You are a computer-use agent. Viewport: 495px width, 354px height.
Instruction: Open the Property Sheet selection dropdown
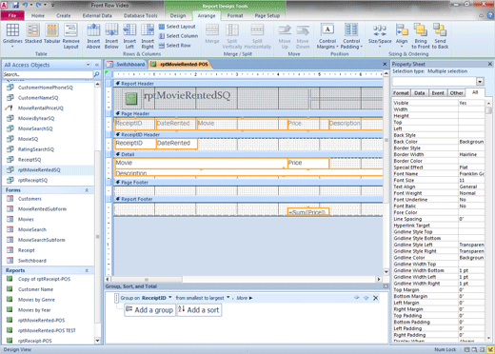pyautogui.click(x=480, y=82)
